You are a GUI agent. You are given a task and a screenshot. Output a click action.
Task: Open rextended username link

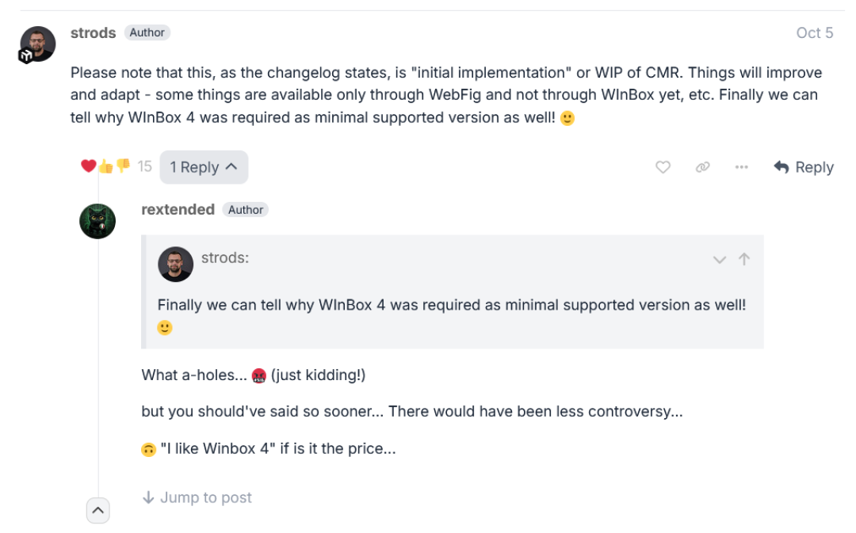tap(178, 210)
